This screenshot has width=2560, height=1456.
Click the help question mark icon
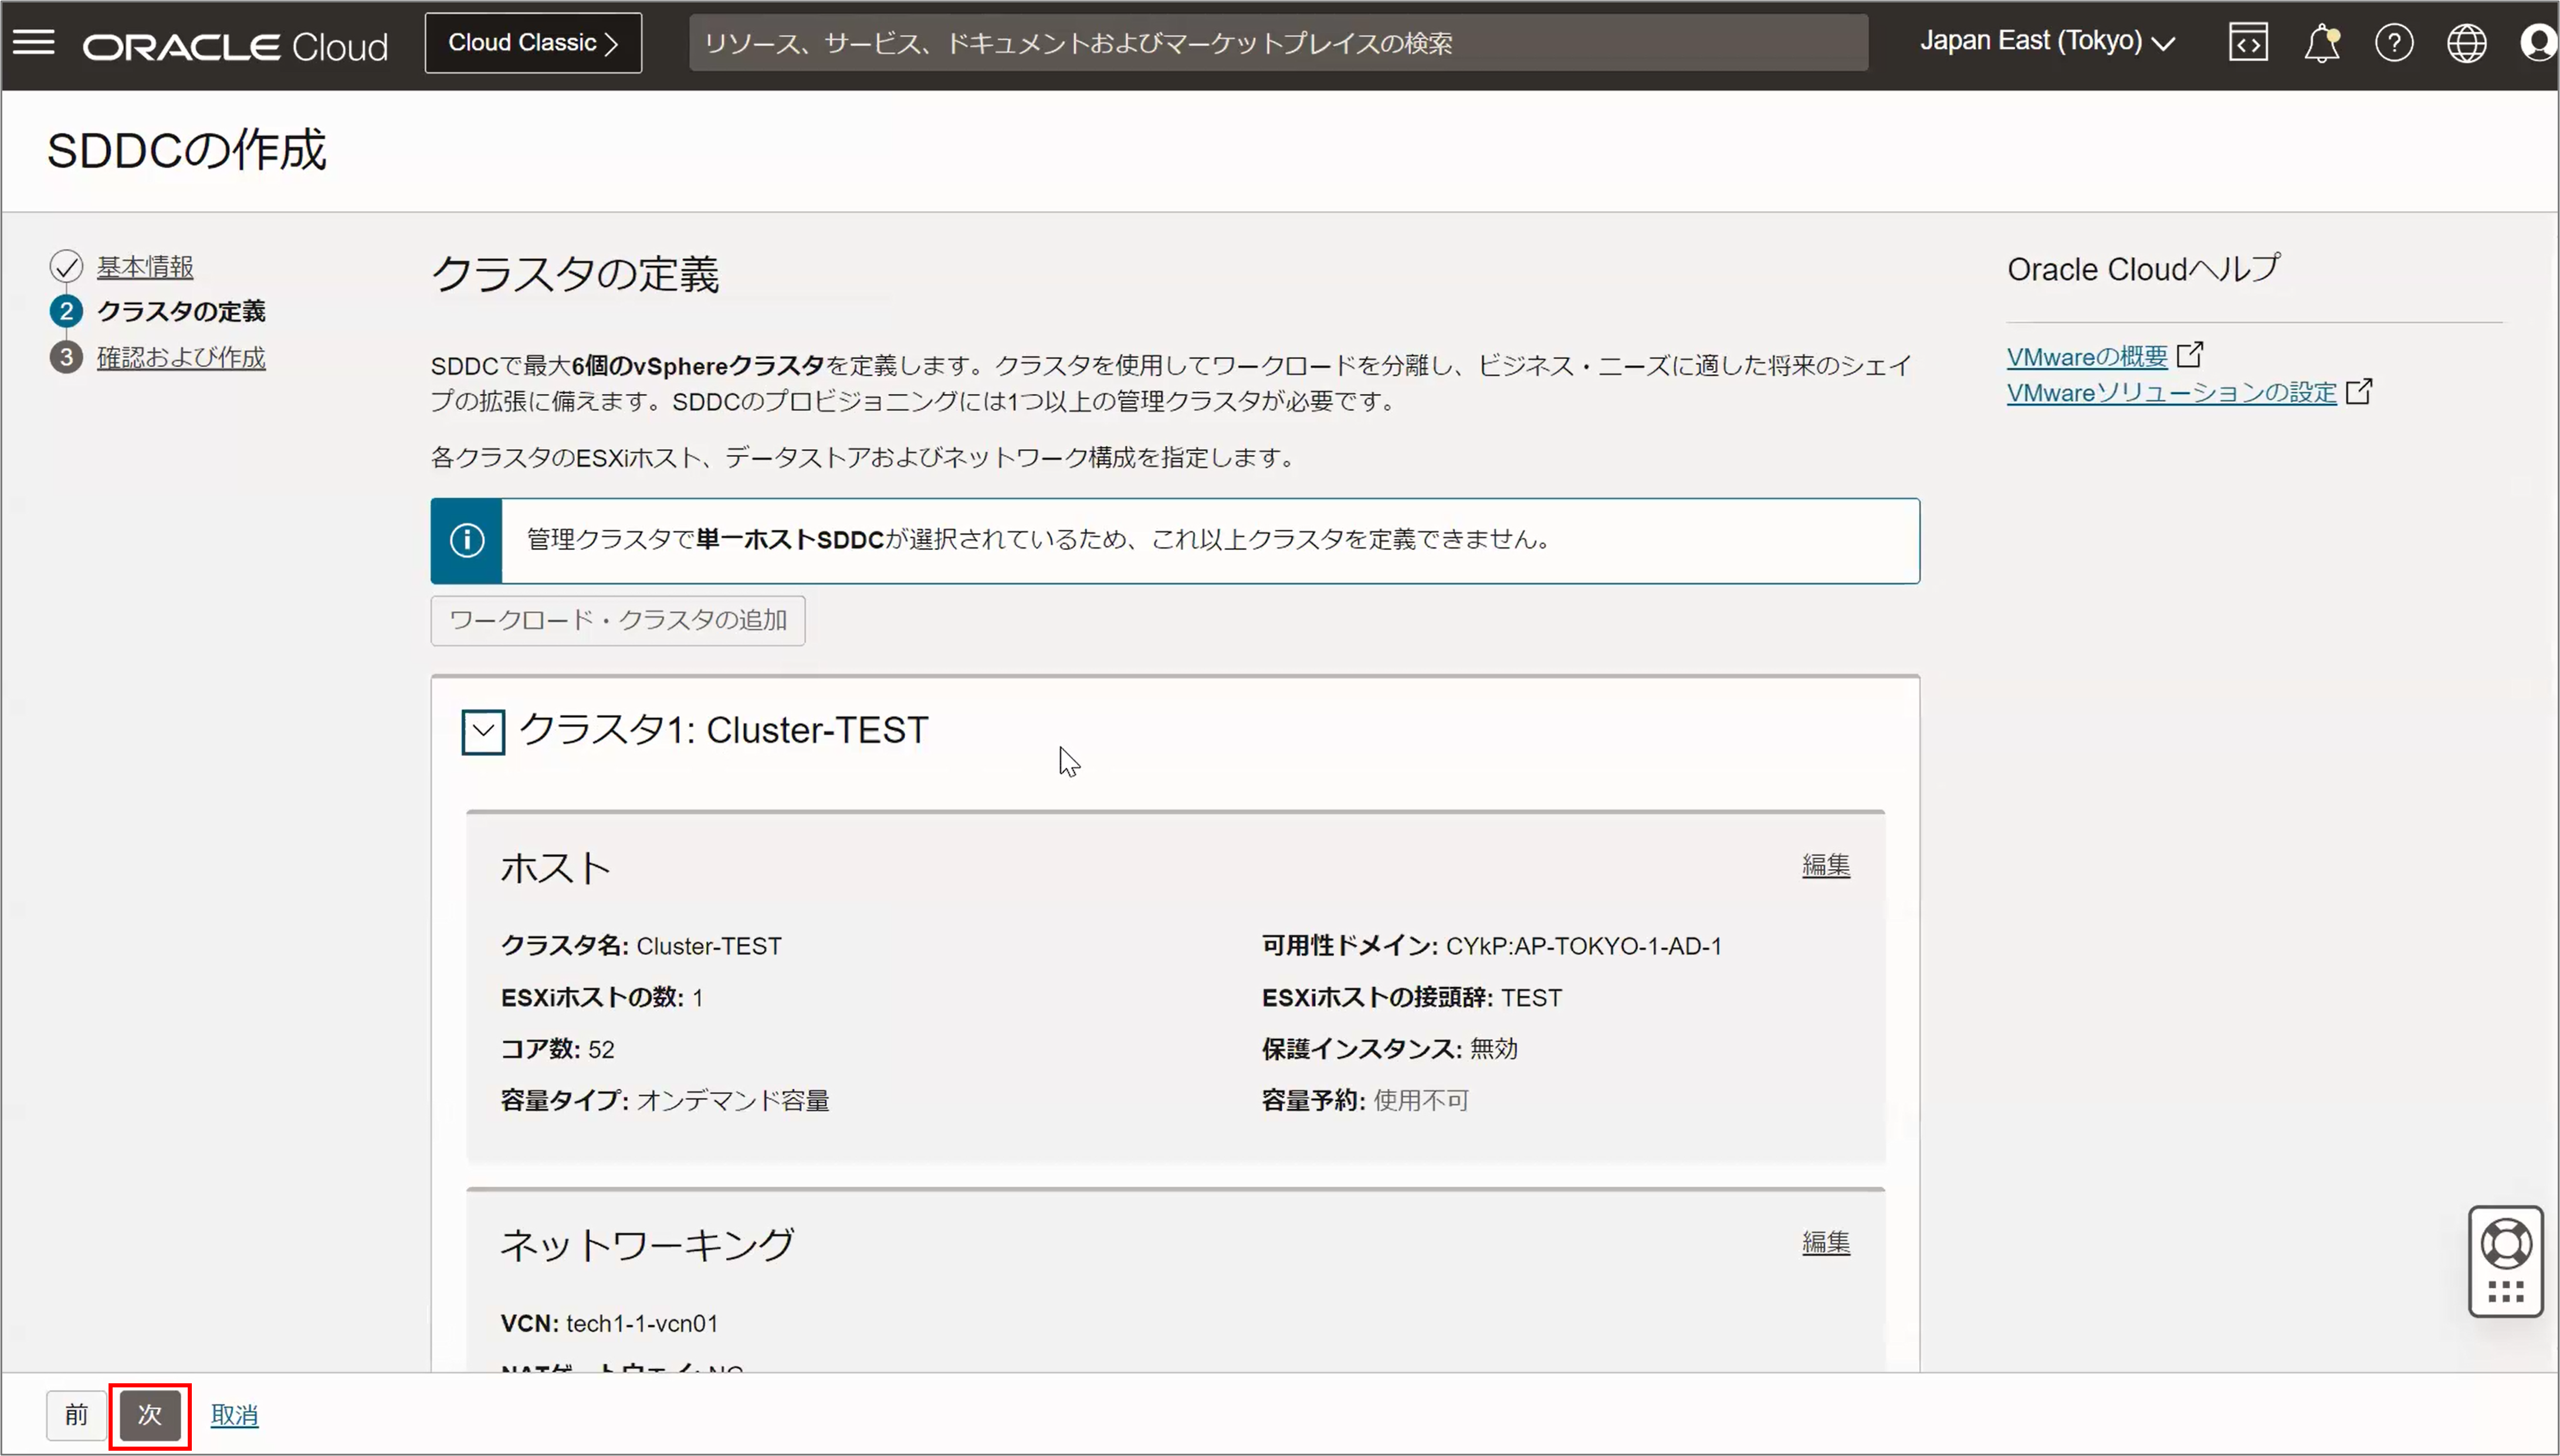point(2395,40)
